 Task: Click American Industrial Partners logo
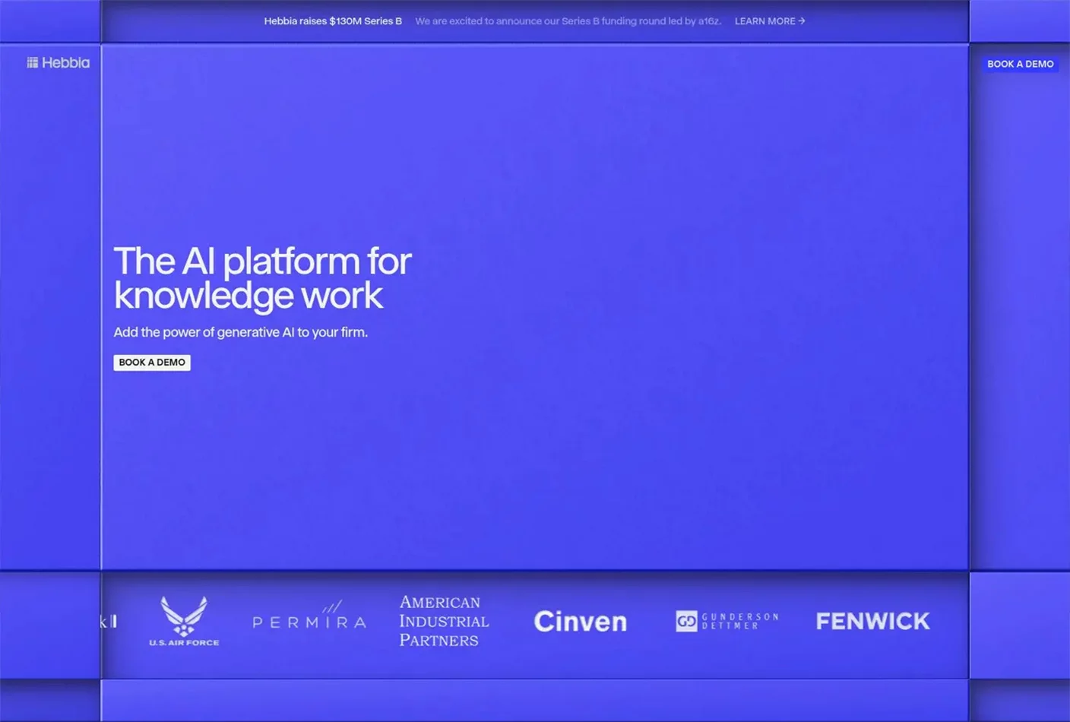click(444, 621)
